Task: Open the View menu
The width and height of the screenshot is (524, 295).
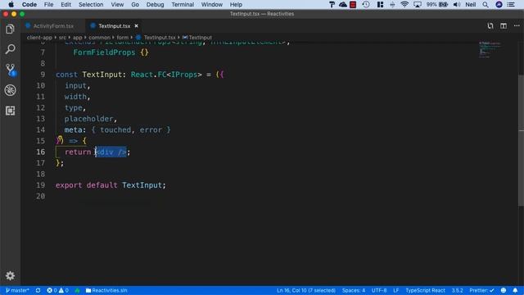Action: (x=117, y=4)
